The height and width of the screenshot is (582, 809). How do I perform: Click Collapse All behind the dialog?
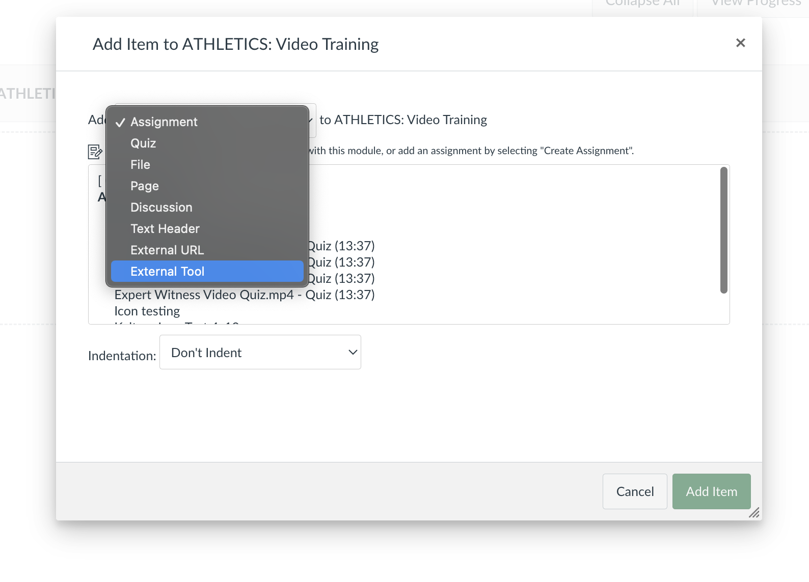click(642, 4)
